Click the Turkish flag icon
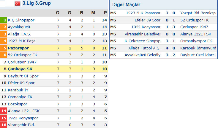Screen dimensions: 218x128 click(18, 4)
